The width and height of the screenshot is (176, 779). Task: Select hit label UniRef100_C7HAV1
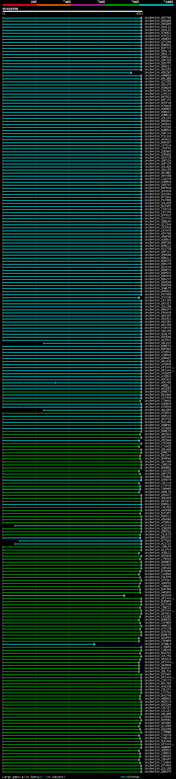point(158,401)
